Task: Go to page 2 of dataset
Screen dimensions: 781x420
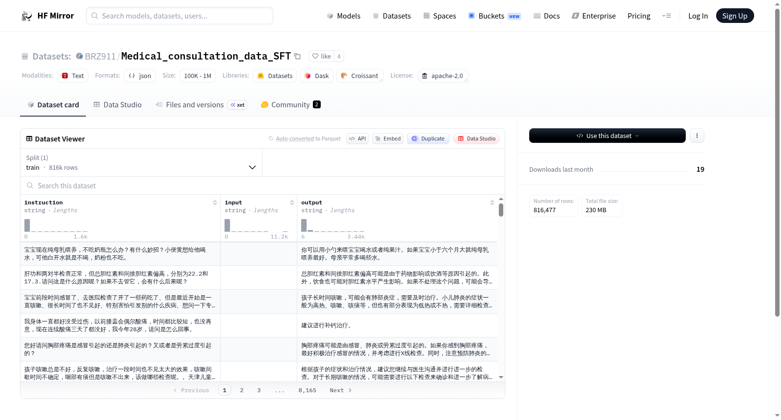Action: click(x=242, y=390)
